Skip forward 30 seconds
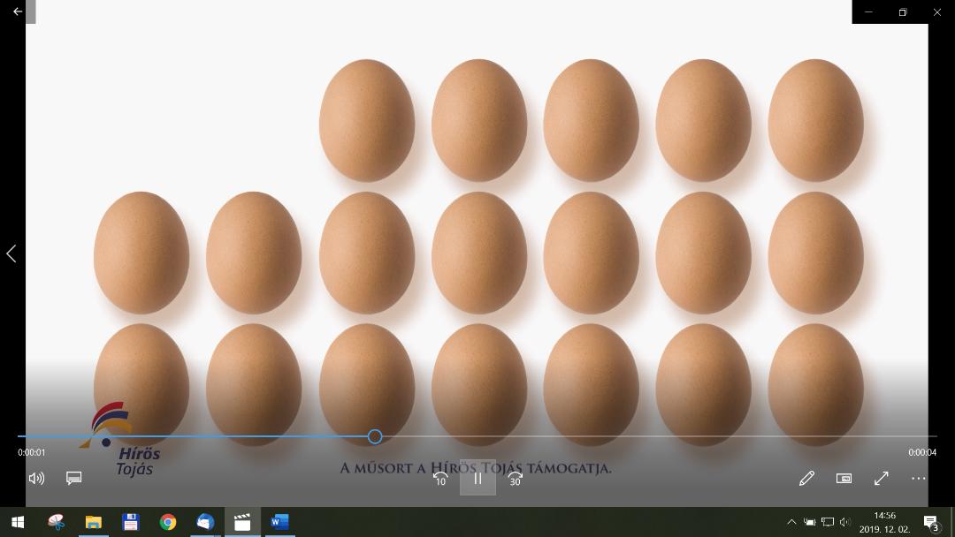The image size is (955, 537). coord(516,478)
